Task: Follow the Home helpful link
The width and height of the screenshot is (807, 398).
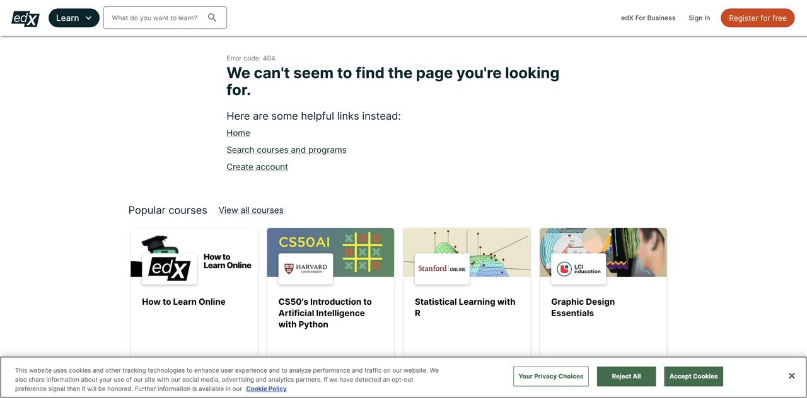Action: [238, 133]
